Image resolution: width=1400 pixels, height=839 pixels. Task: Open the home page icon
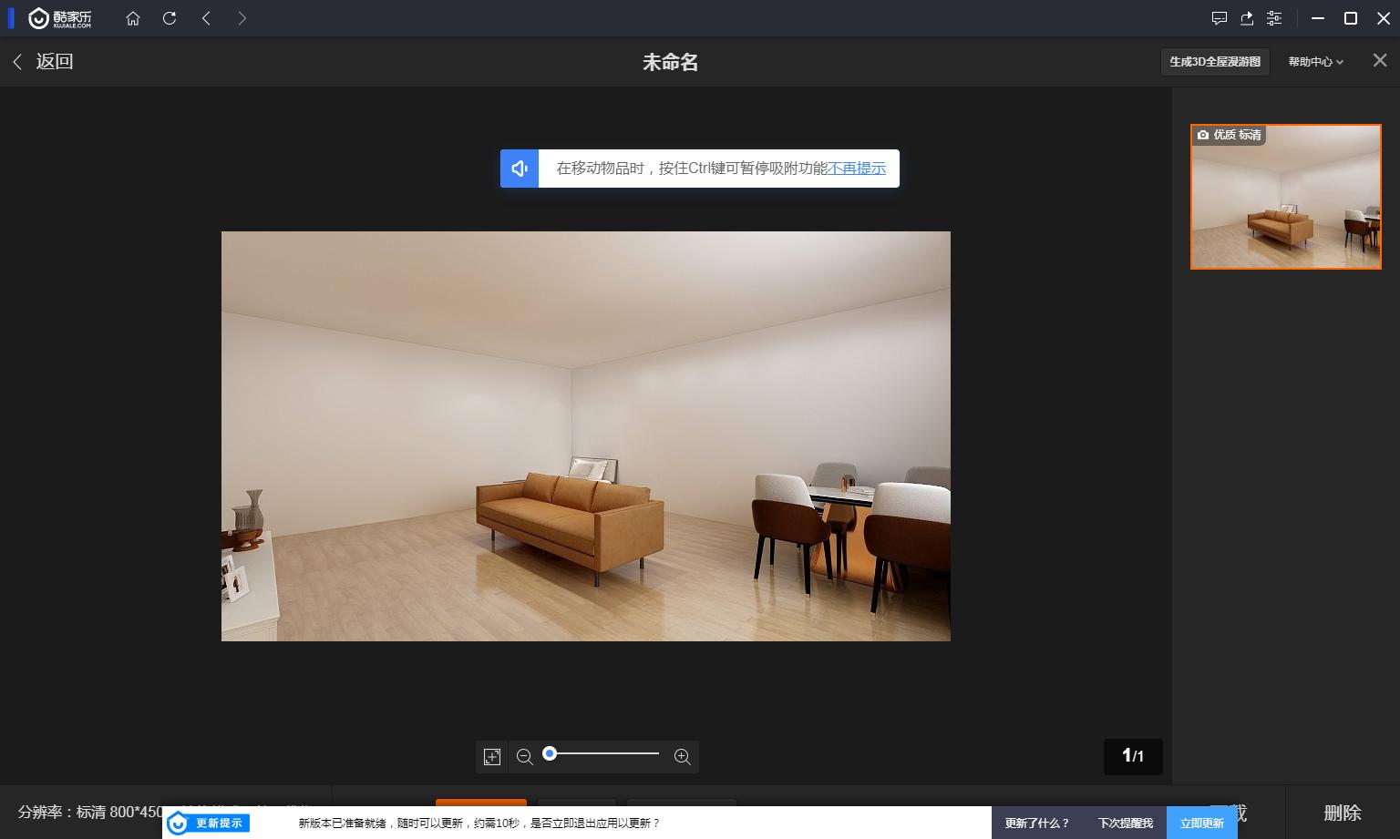tap(133, 18)
